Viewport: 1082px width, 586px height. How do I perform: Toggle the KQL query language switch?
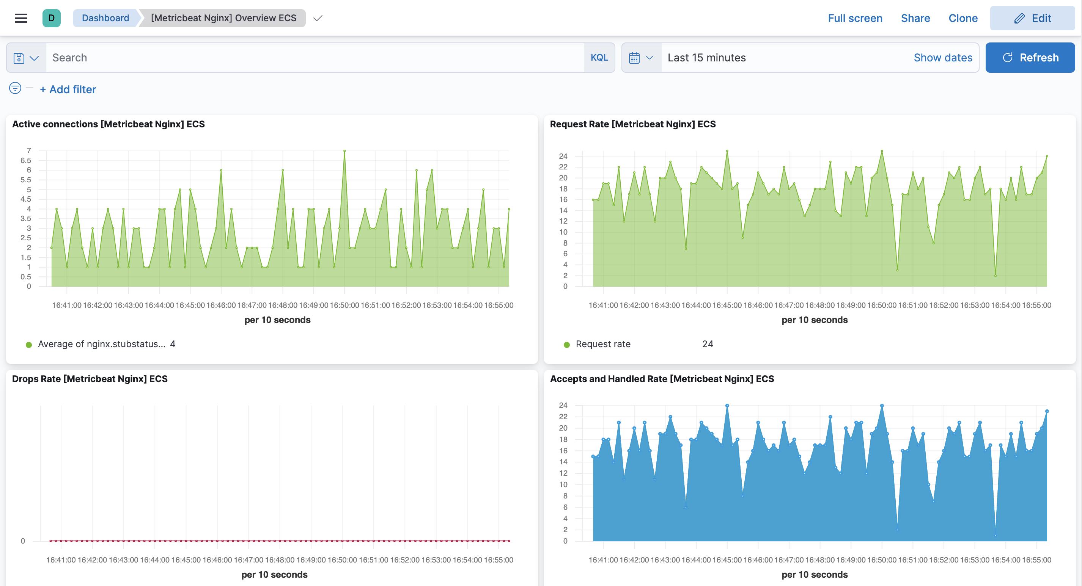[599, 58]
